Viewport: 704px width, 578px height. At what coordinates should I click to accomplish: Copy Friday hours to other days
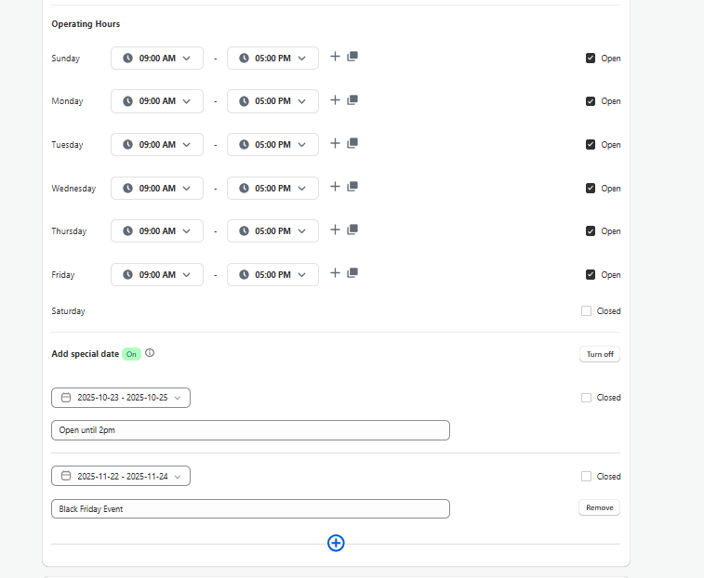(x=352, y=273)
